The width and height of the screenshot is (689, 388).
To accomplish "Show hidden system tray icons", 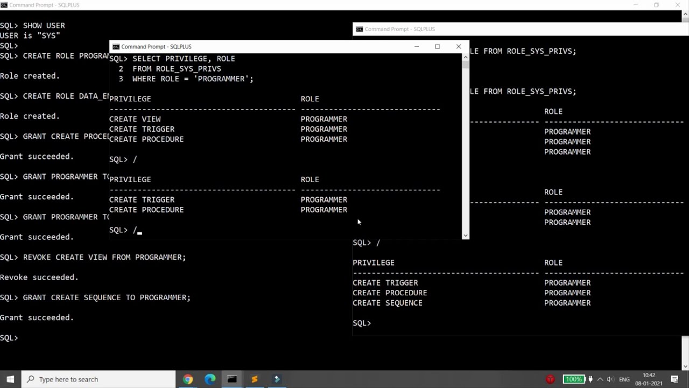I will pos(600,379).
